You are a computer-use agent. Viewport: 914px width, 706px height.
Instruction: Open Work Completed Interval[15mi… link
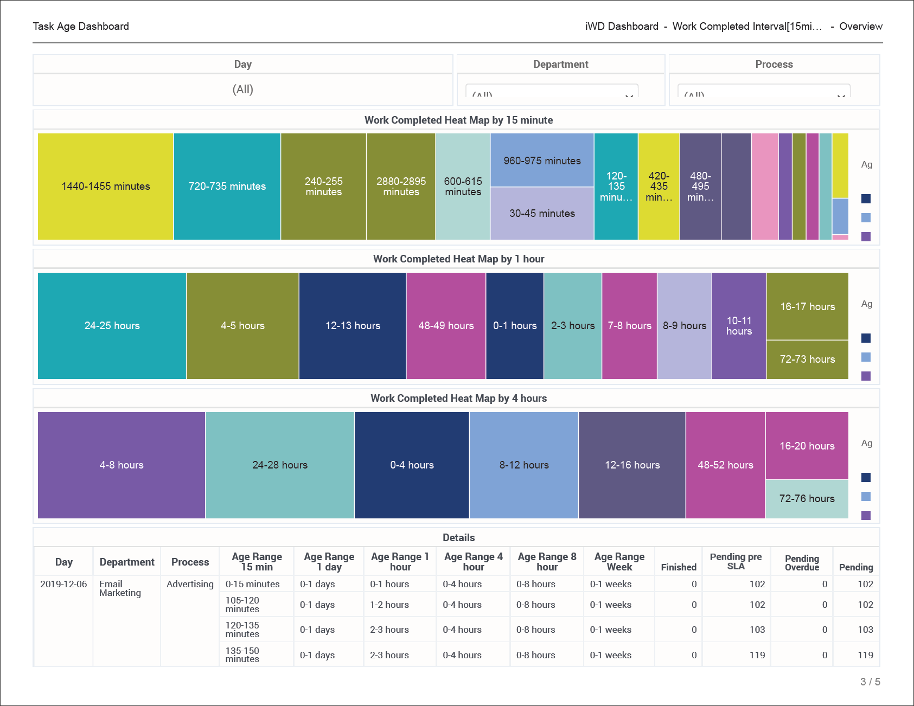point(747,26)
